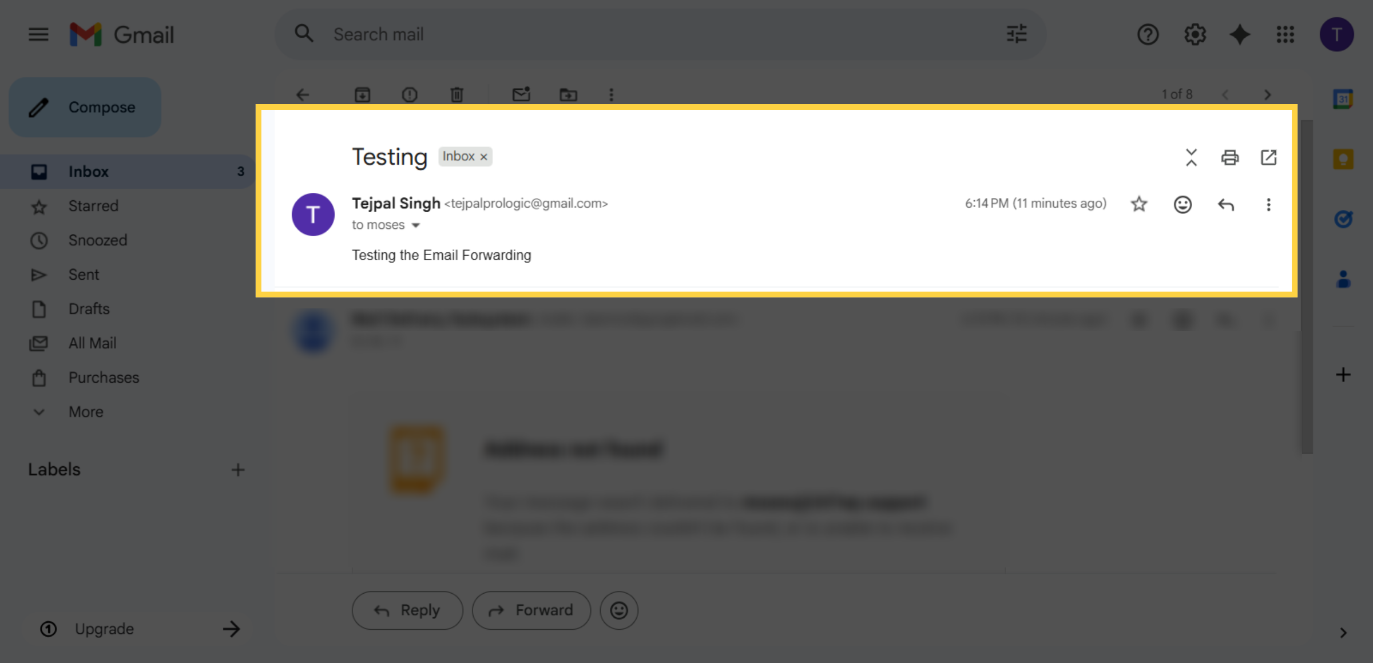Screen dimensions: 1373x663
Task: Open the email in a new window
Action: [1268, 157]
